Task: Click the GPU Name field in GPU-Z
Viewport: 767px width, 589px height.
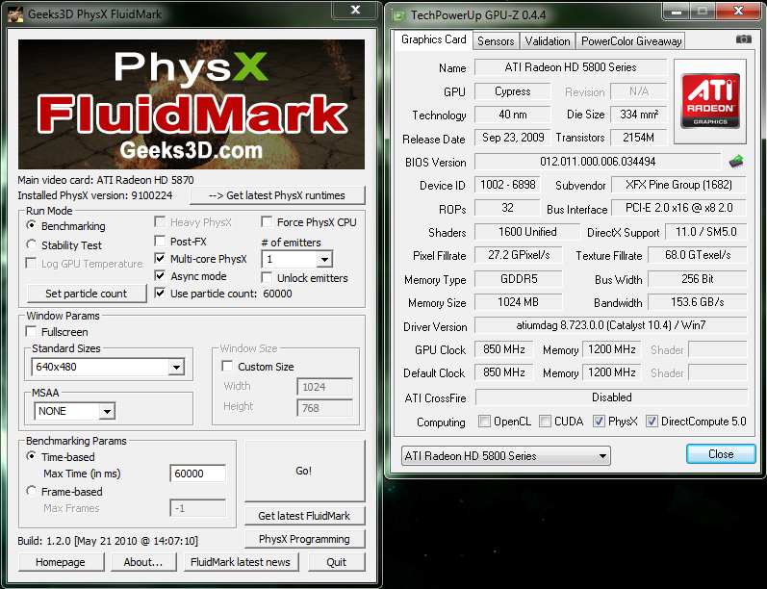Action: pos(571,67)
